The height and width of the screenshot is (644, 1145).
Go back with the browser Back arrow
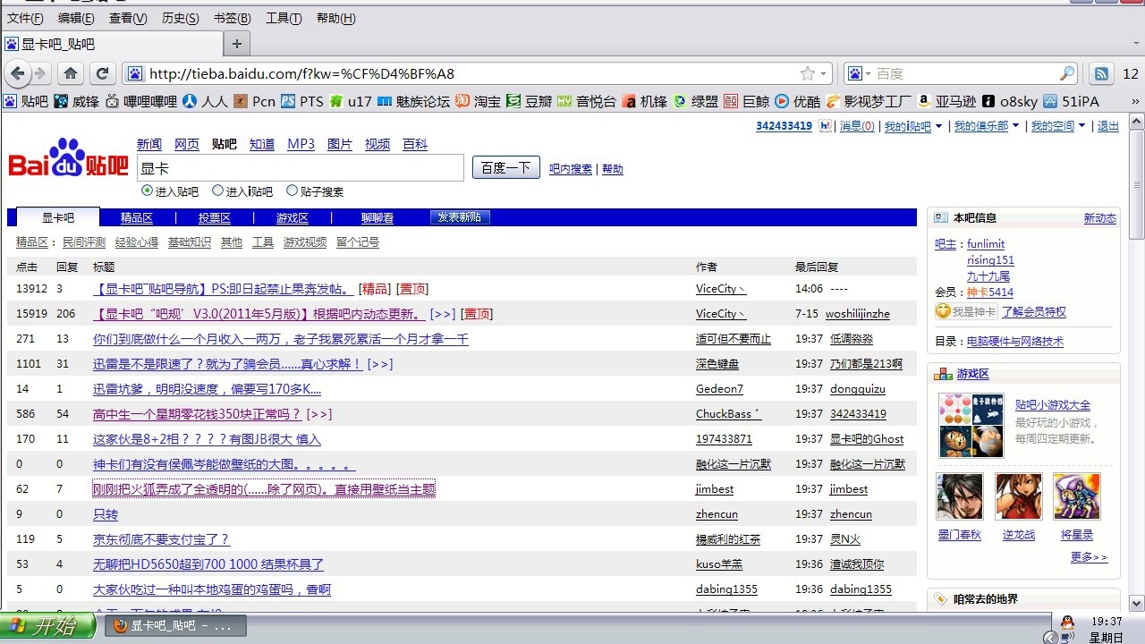point(17,73)
